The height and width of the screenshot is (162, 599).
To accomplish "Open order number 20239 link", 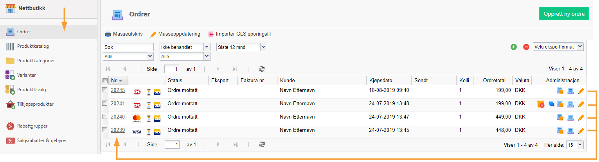I will (118, 130).
